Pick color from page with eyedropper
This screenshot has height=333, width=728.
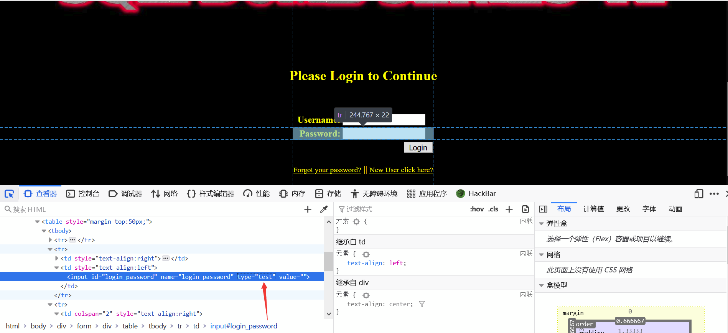tap(324, 209)
